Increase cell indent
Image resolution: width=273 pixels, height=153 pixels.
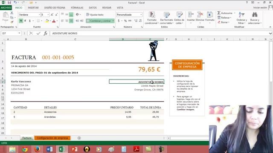click(x=82, y=21)
